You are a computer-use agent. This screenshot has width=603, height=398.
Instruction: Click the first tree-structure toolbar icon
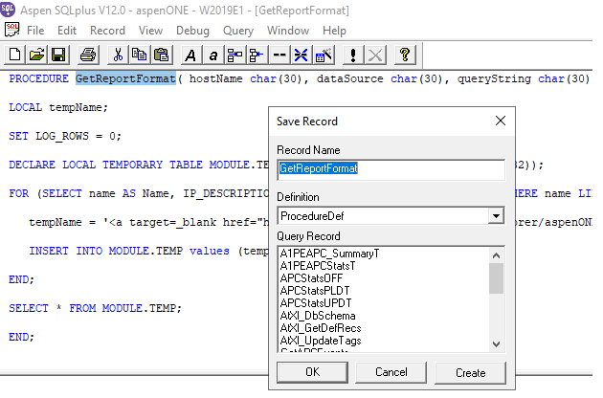click(x=234, y=55)
